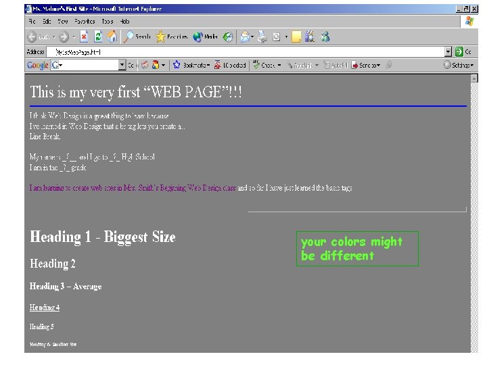487x365 pixels.
Task: Open the File menu
Action: (32, 22)
